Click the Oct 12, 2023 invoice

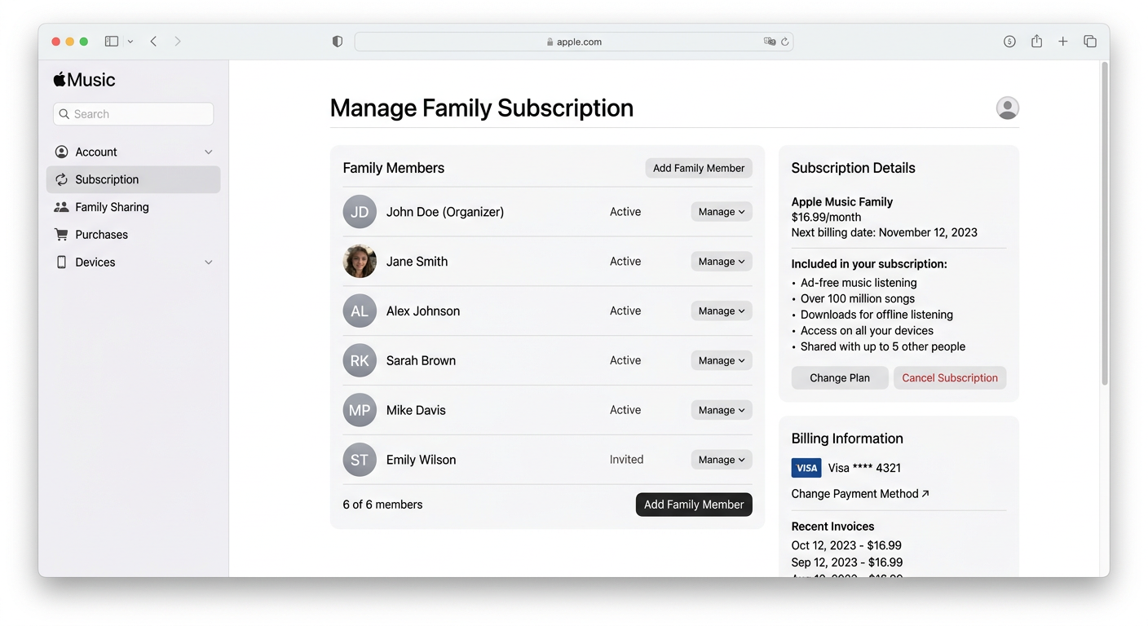(x=846, y=545)
